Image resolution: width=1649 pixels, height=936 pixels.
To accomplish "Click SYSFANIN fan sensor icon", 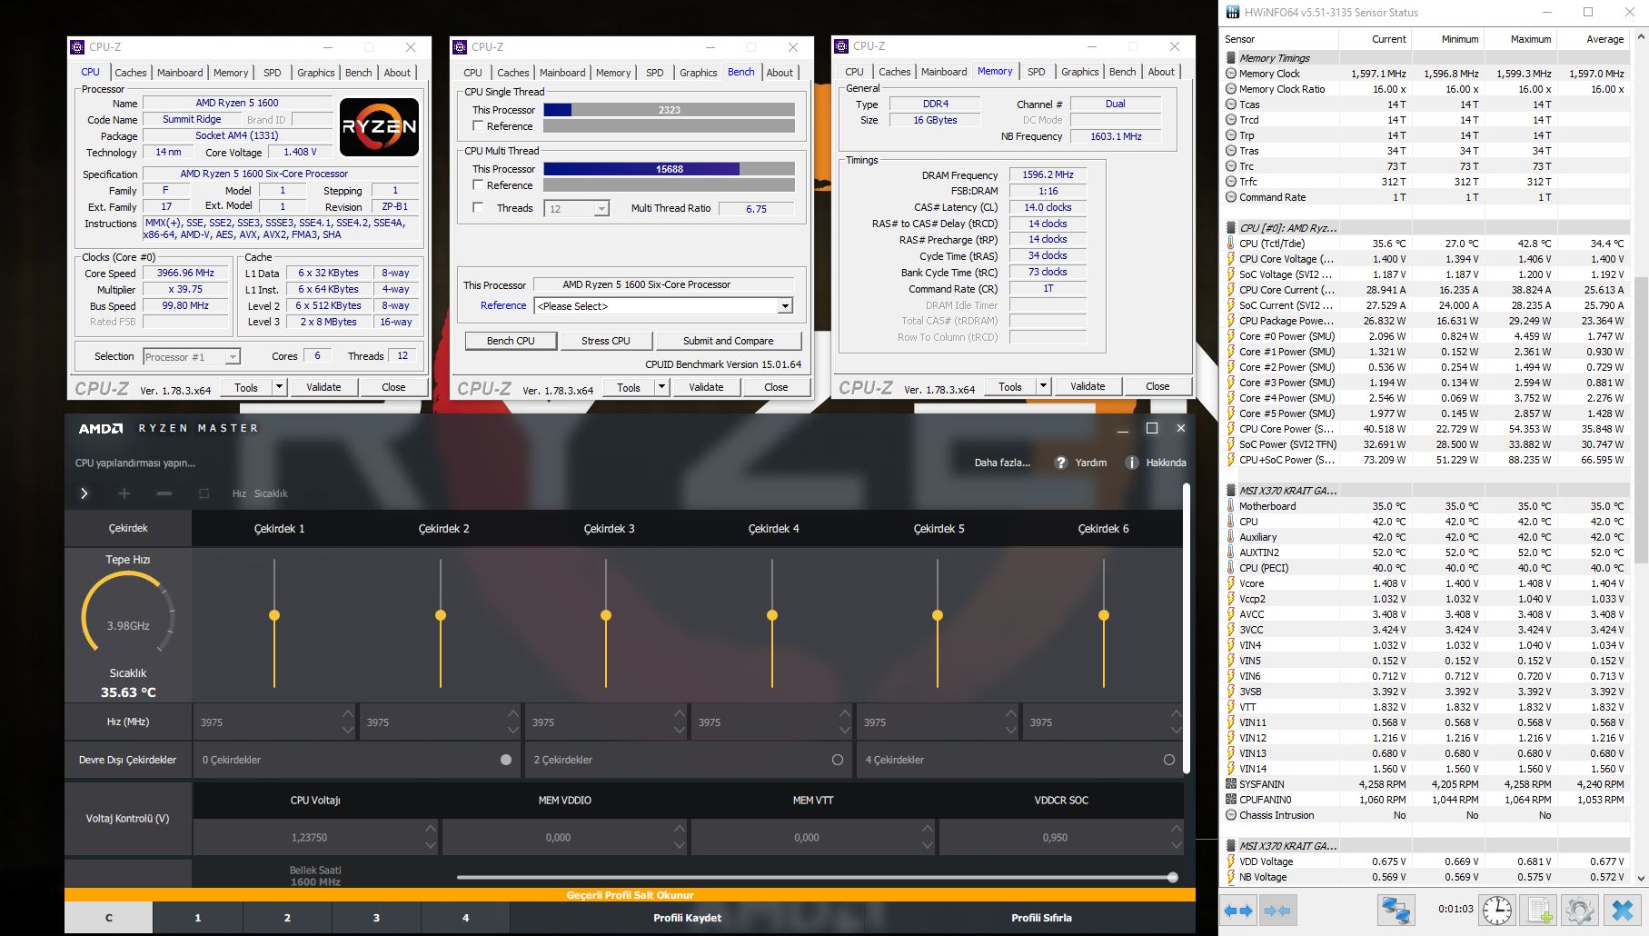I will click(1231, 784).
